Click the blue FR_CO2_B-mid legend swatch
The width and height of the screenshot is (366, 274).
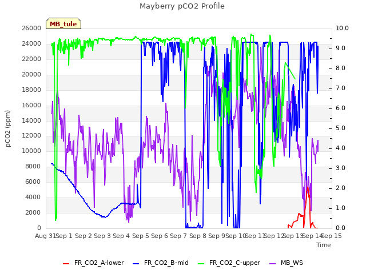pyautogui.click(x=136, y=264)
